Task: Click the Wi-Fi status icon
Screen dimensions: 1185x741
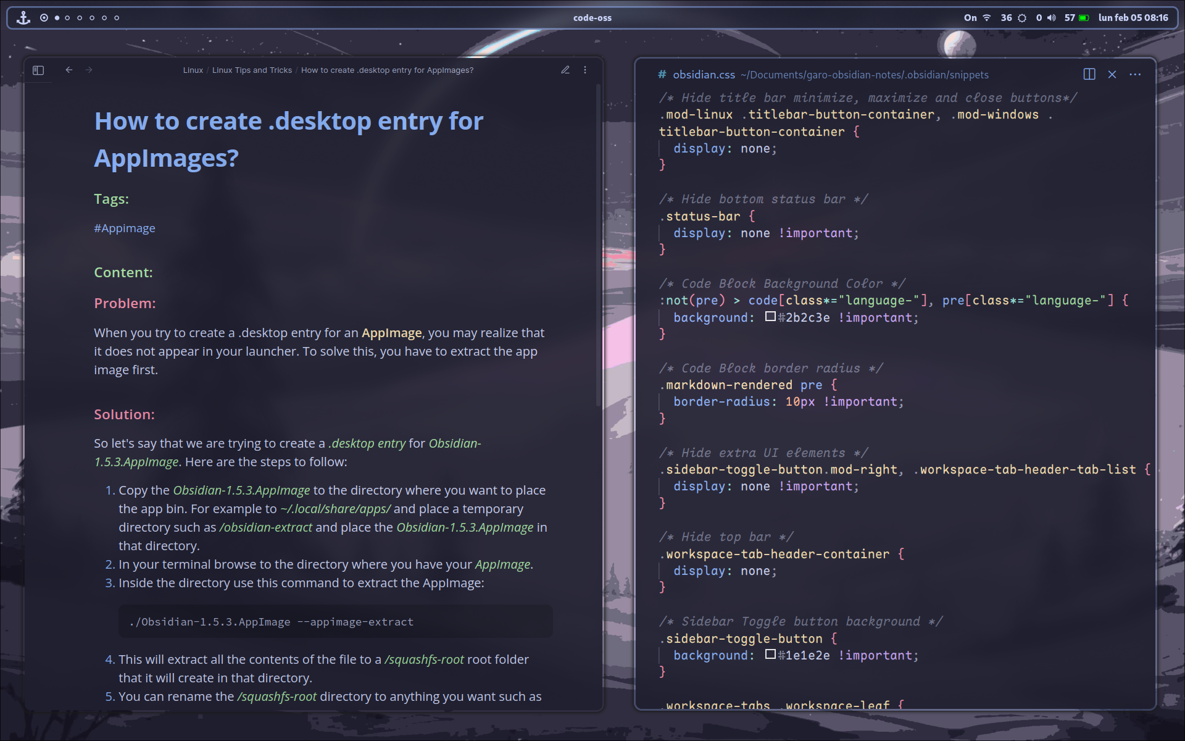Action: pos(986,18)
